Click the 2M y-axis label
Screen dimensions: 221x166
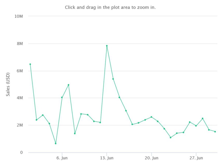tap(20, 125)
